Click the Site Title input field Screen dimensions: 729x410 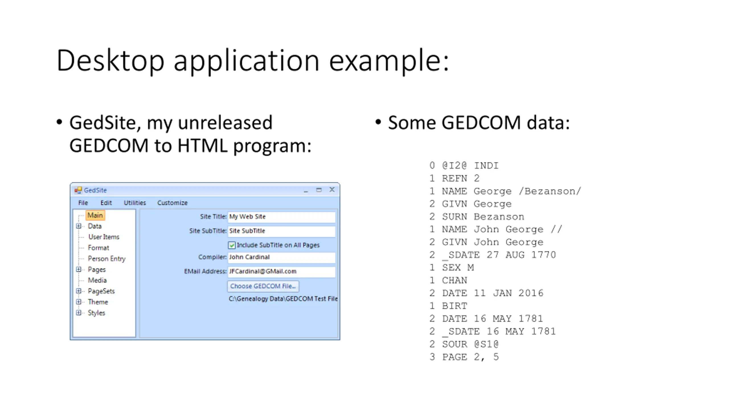(281, 217)
